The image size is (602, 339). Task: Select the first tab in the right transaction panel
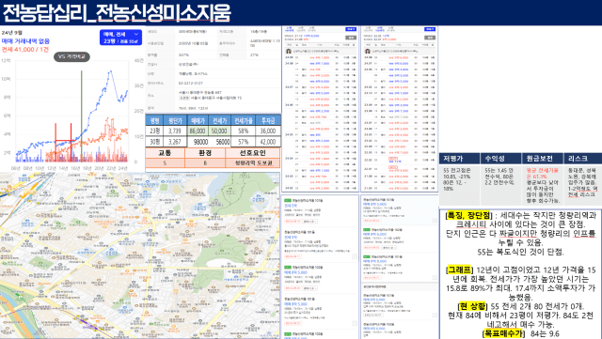368,29
